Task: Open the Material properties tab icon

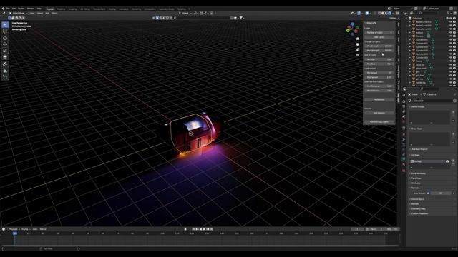Action: pos(404,165)
